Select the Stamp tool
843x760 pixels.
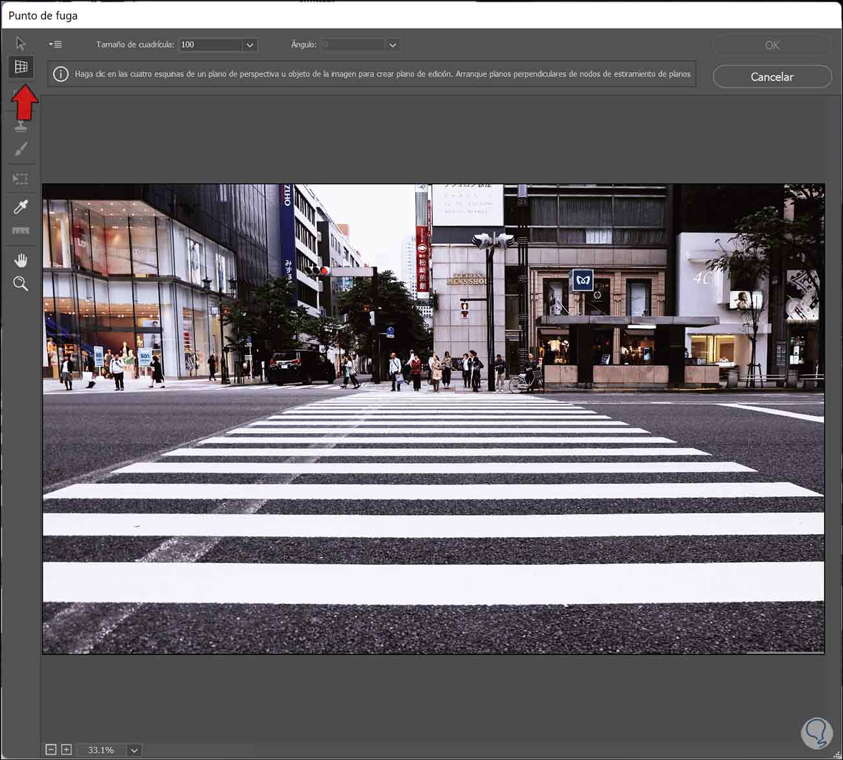point(21,125)
